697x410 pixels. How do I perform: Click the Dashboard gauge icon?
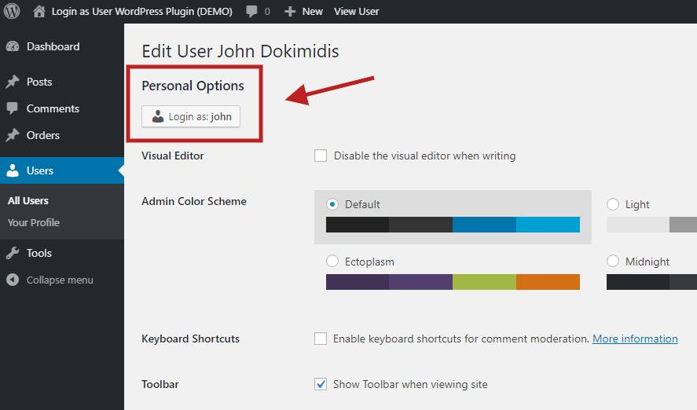(13, 46)
